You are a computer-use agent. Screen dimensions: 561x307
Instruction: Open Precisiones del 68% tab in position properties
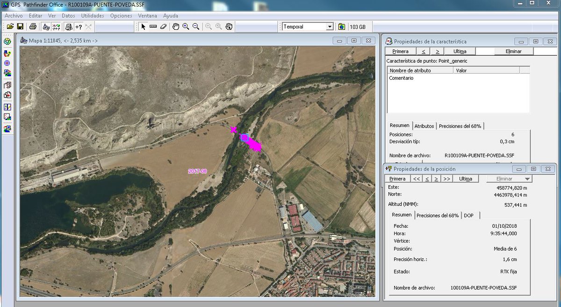coord(438,215)
